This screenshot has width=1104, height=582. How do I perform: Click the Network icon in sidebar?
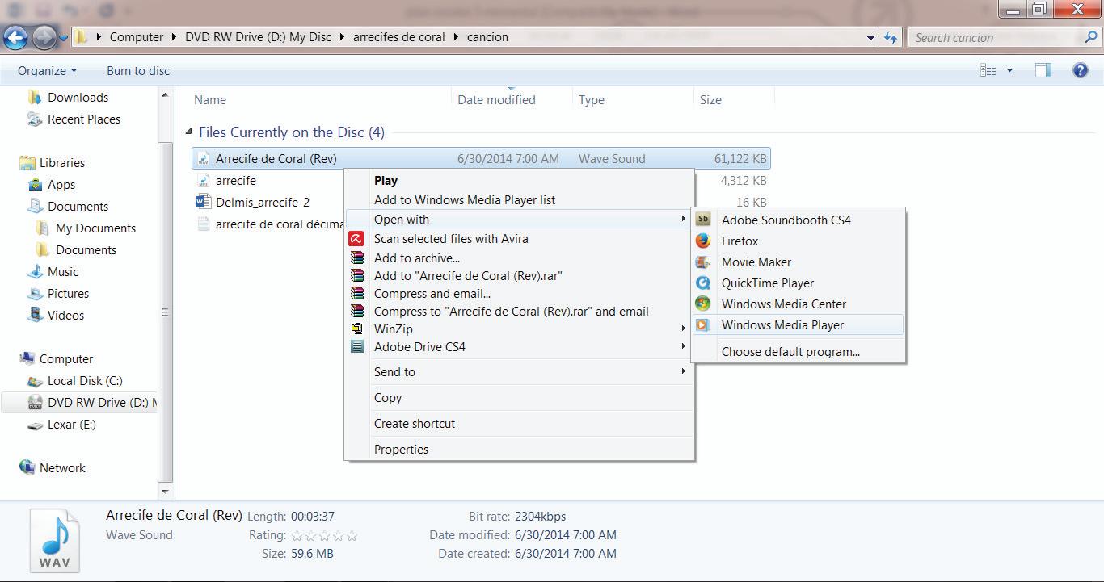(x=27, y=468)
